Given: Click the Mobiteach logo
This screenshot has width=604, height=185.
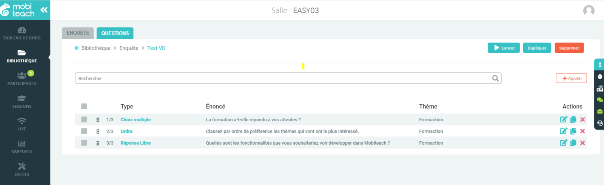Looking at the screenshot, I should (18, 10).
